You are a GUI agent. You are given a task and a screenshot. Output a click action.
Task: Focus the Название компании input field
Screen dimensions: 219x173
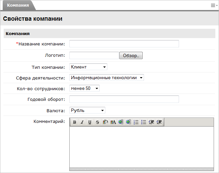tap(124, 44)
